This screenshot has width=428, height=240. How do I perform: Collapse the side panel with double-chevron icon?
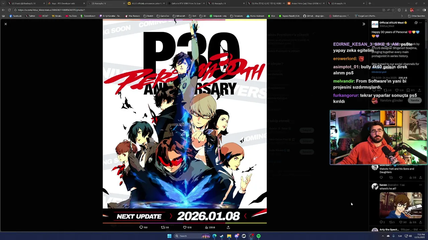coord(364,24)
